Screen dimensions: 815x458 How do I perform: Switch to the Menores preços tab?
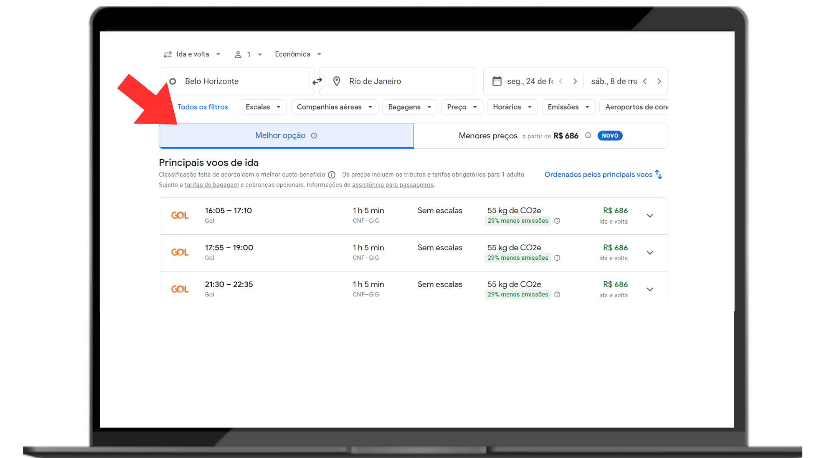540,136
